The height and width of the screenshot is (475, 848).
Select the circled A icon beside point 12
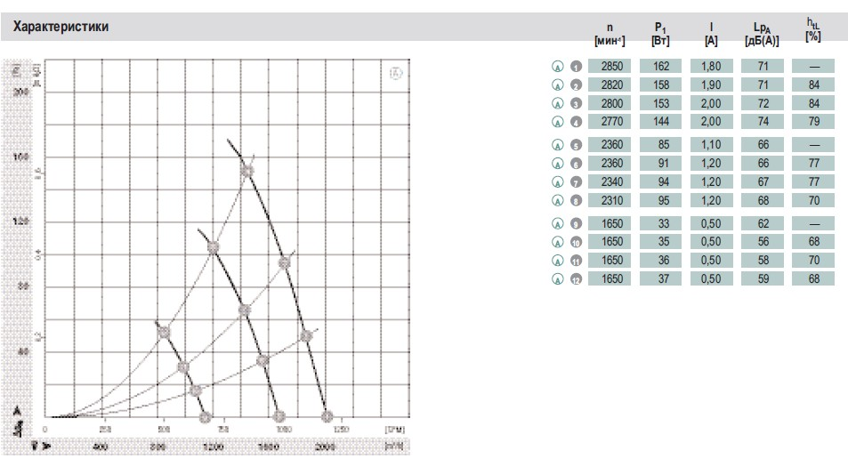coord(558,278)
